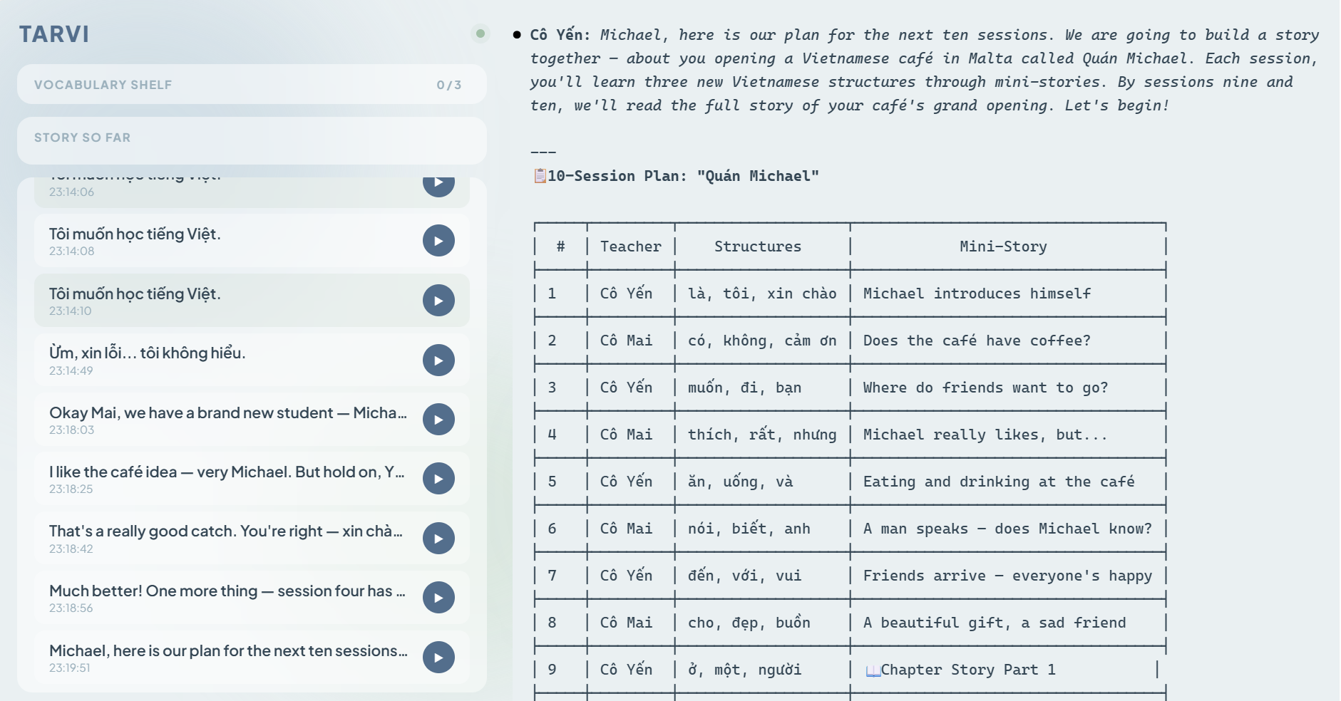This screenshot has width=1341, height=701.
Task: Open the 'Okay Mai, we have a brand new student' entry
Action: [x=227, y=413]
